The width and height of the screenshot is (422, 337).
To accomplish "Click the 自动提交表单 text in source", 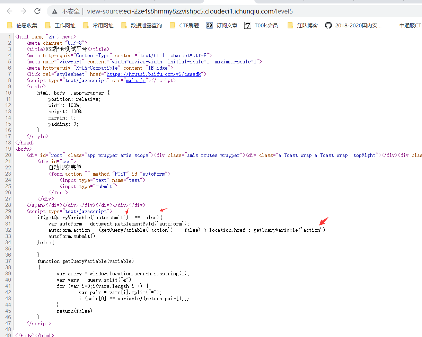I will (65, 168).
